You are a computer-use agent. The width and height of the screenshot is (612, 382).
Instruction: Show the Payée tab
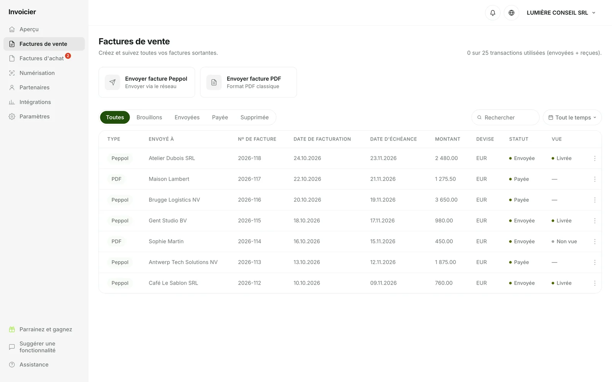pos(220,117)
